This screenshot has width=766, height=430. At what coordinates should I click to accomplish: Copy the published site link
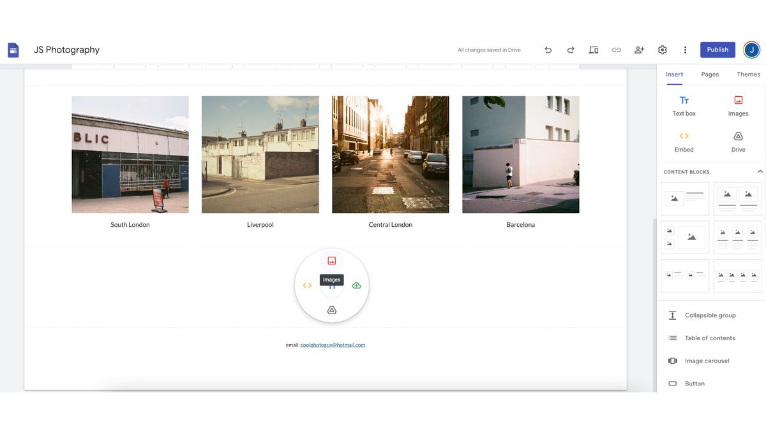point(616,49)
